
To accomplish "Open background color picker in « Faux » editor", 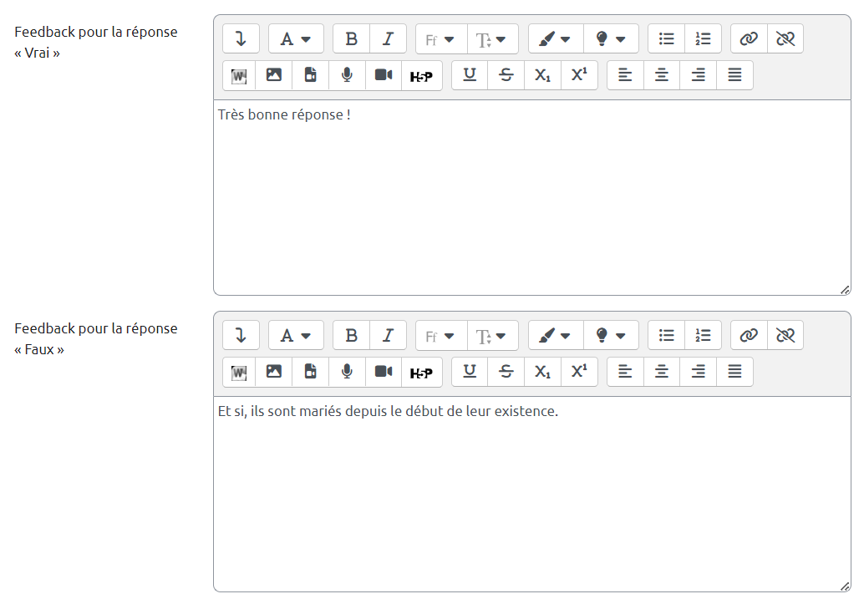I will tap(611, 336).
